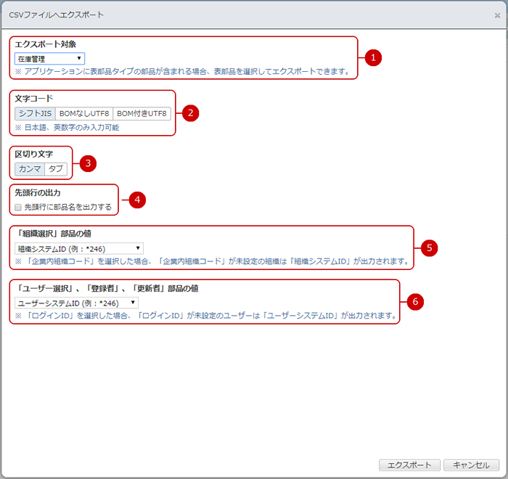
Task: Click red callout marker number 4
Action: coord(136,200)
